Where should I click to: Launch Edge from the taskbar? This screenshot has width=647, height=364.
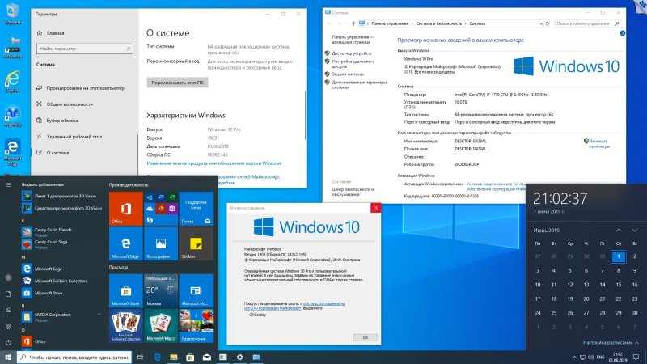157,357
